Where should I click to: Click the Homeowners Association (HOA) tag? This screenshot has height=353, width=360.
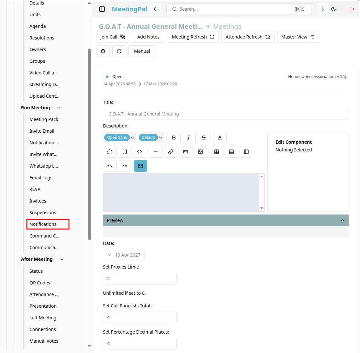[317, 77]
